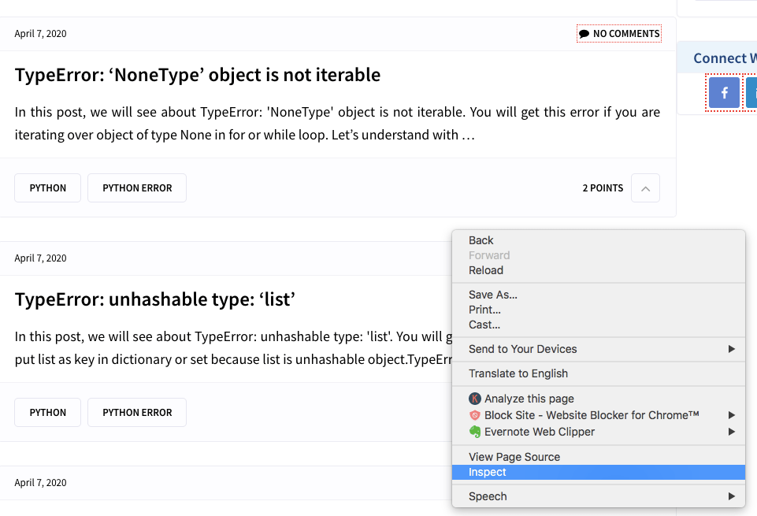Viewport: 757px width, 516px height.
Task: Click the Facebook share icon
Action: [723, 92]
